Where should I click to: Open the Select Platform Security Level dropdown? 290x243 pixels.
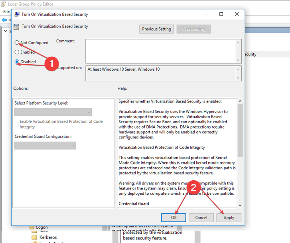click(x=53, y=112)
